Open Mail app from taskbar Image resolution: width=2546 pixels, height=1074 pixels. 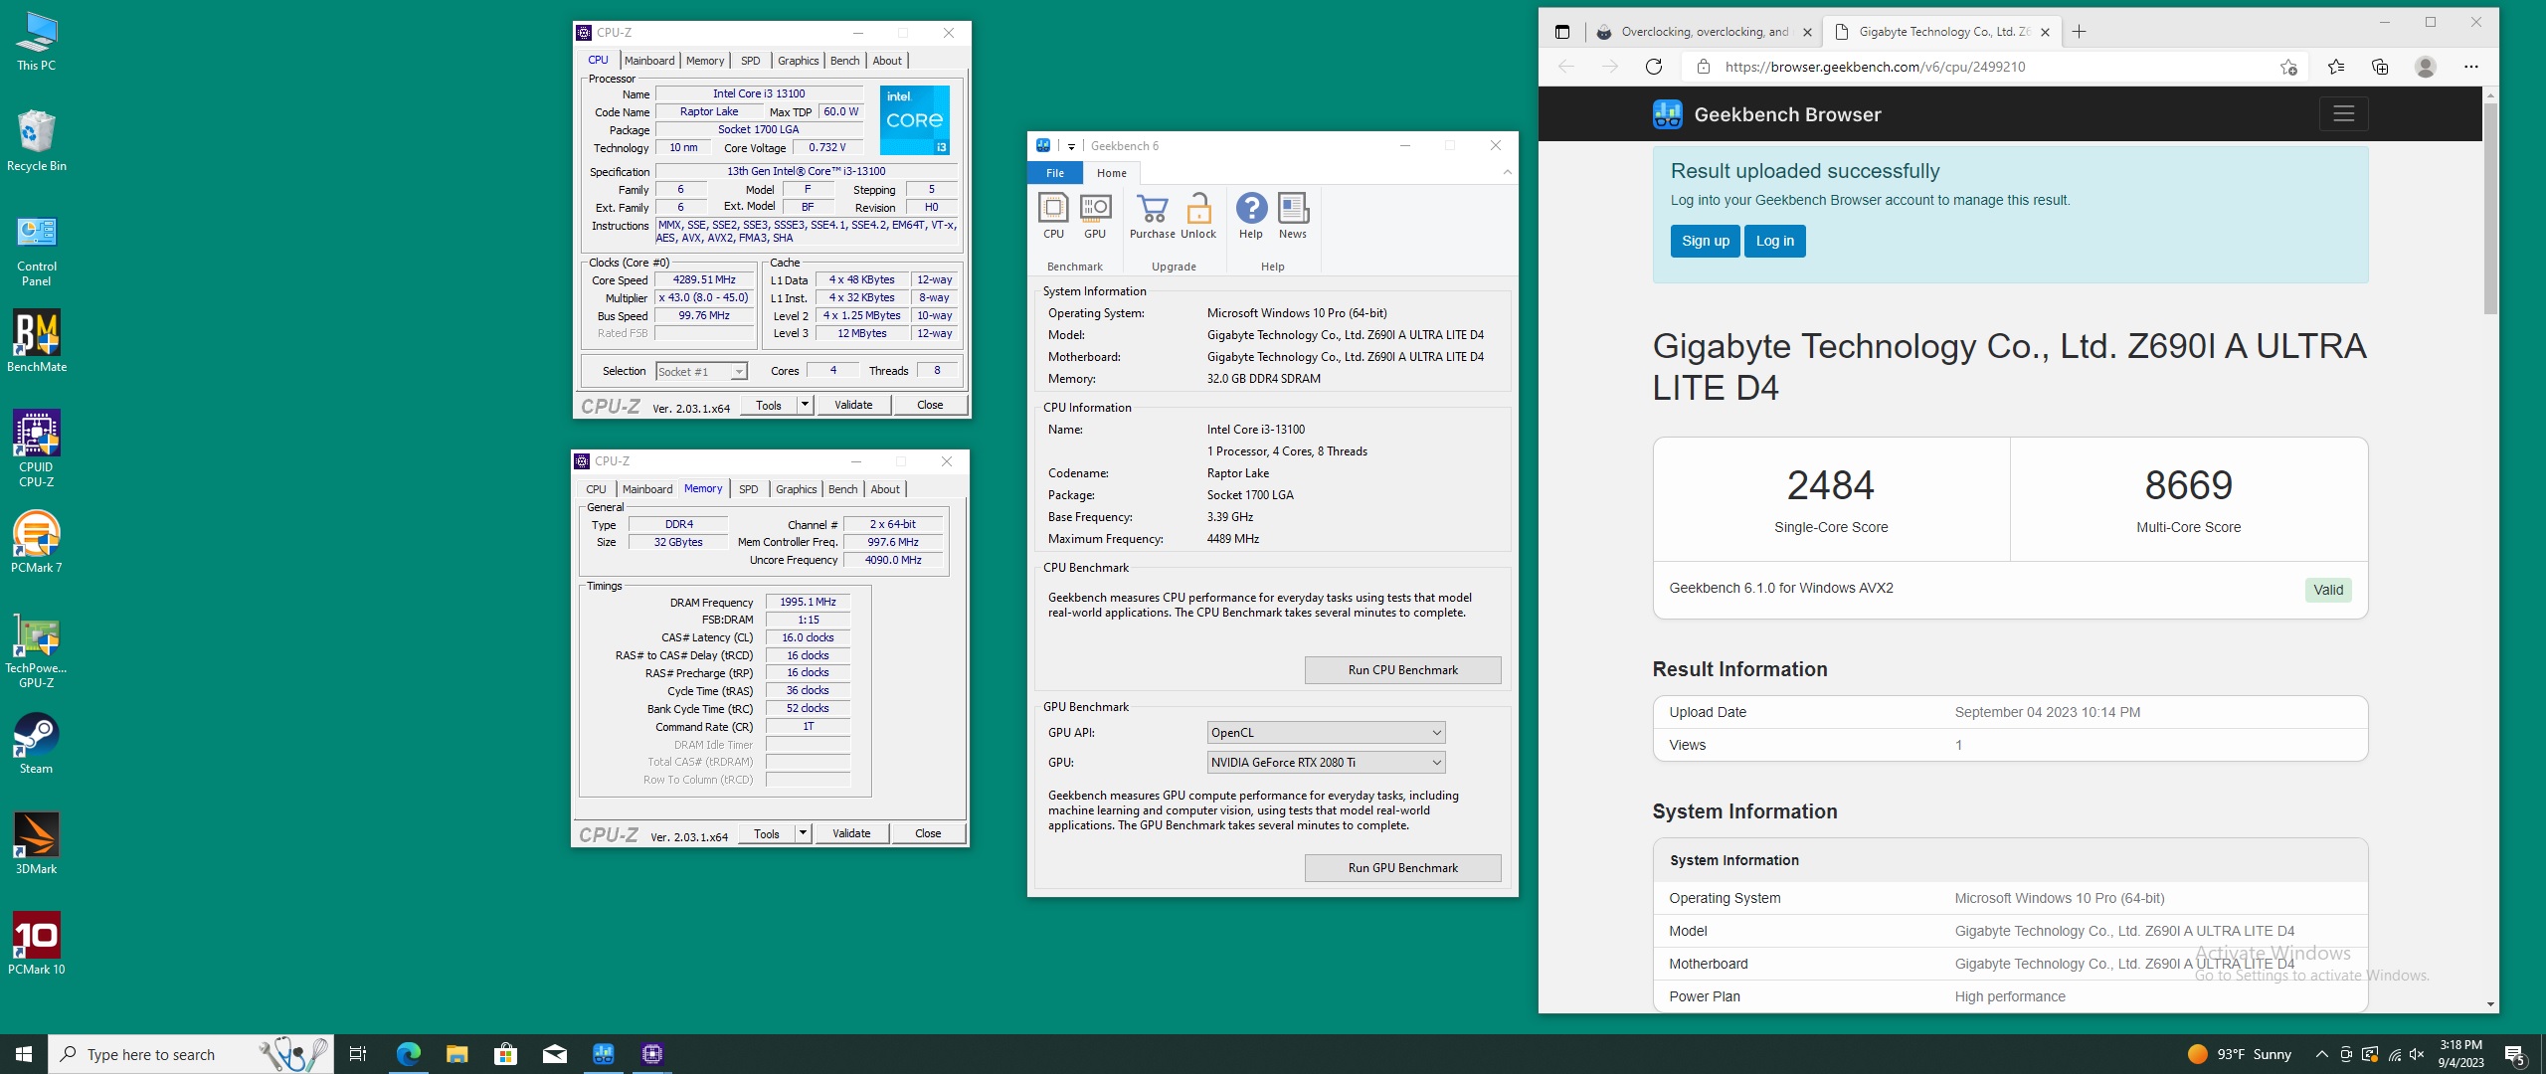point(554,1054)
